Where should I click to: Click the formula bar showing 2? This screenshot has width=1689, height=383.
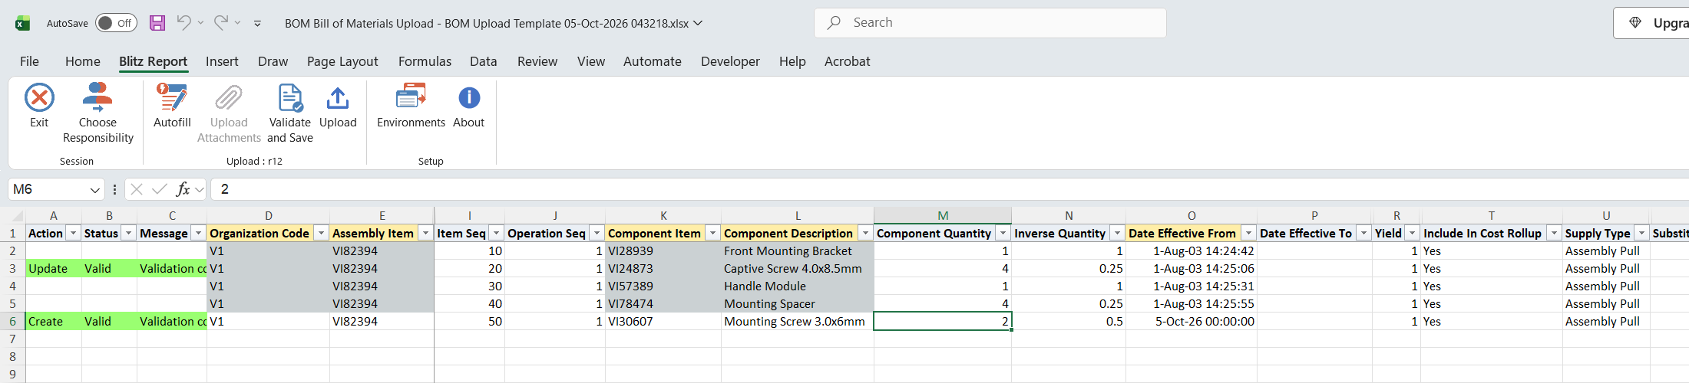(x=950, y=189)
